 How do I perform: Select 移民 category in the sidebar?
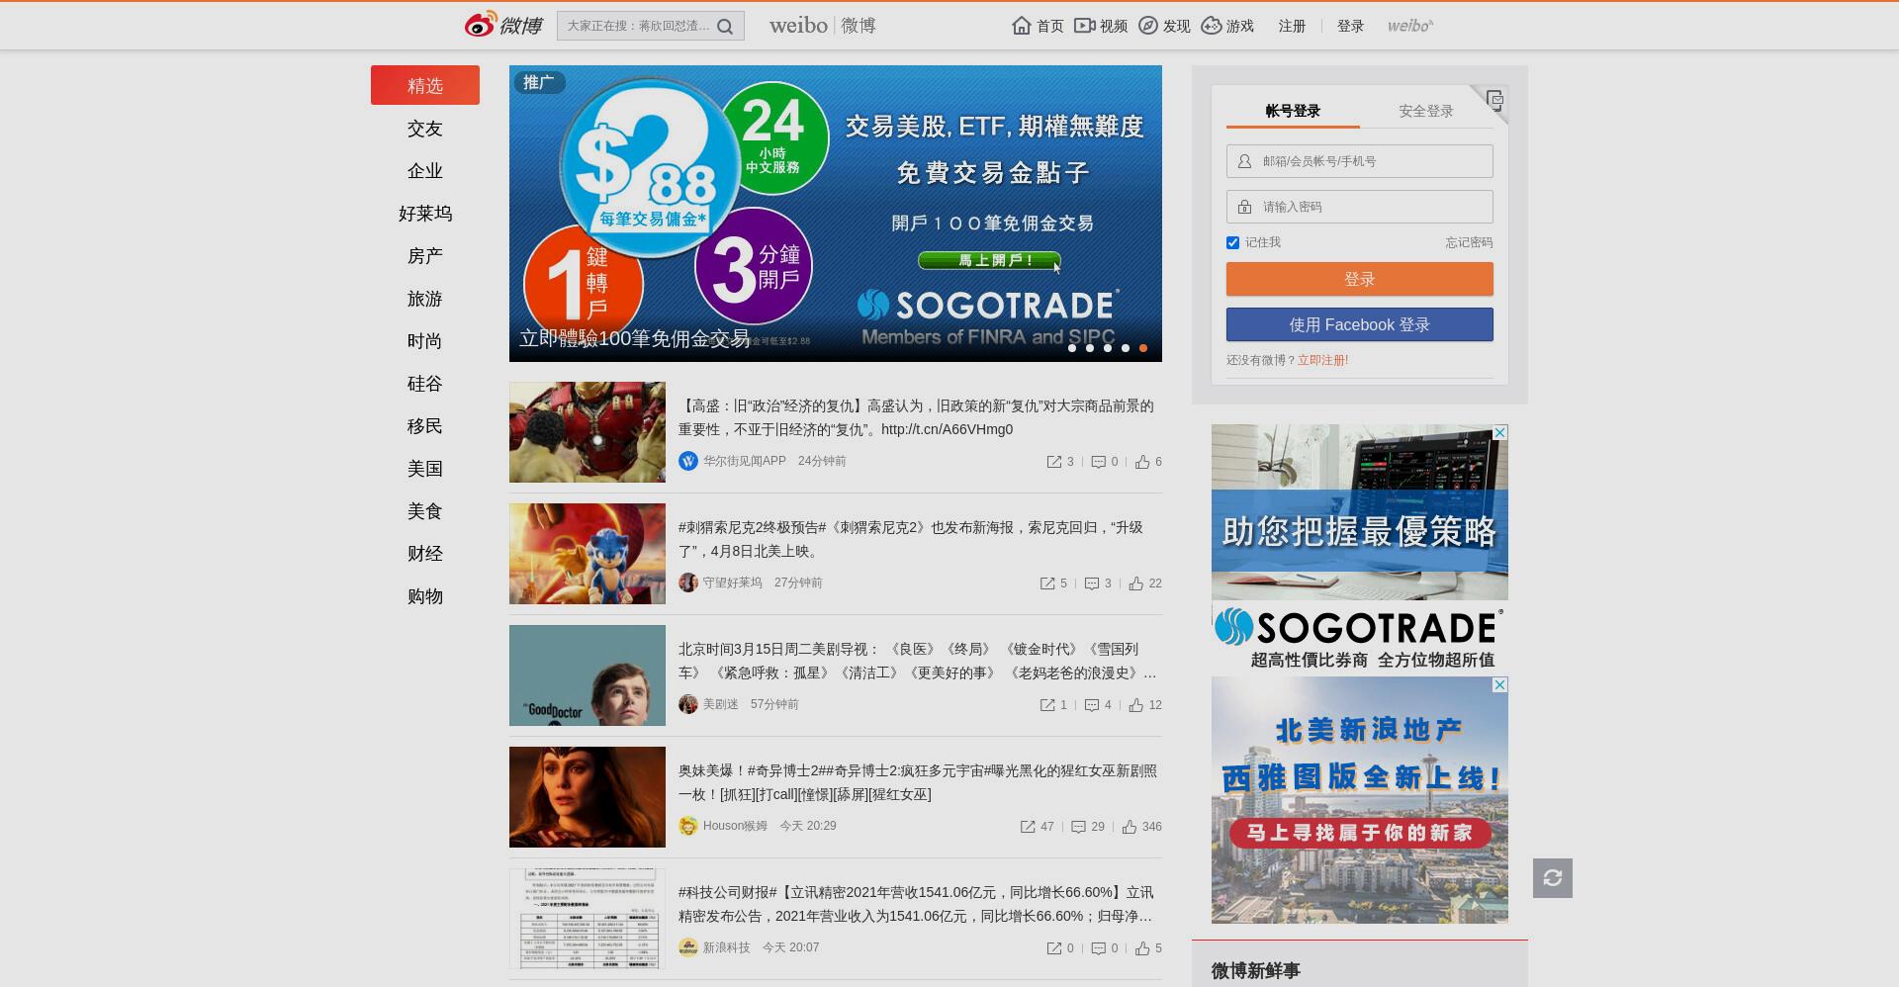(425, 426)
